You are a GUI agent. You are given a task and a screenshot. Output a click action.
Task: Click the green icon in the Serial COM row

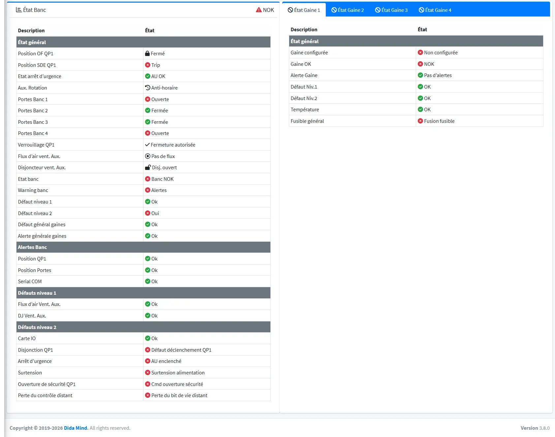(x=148, y=281)
